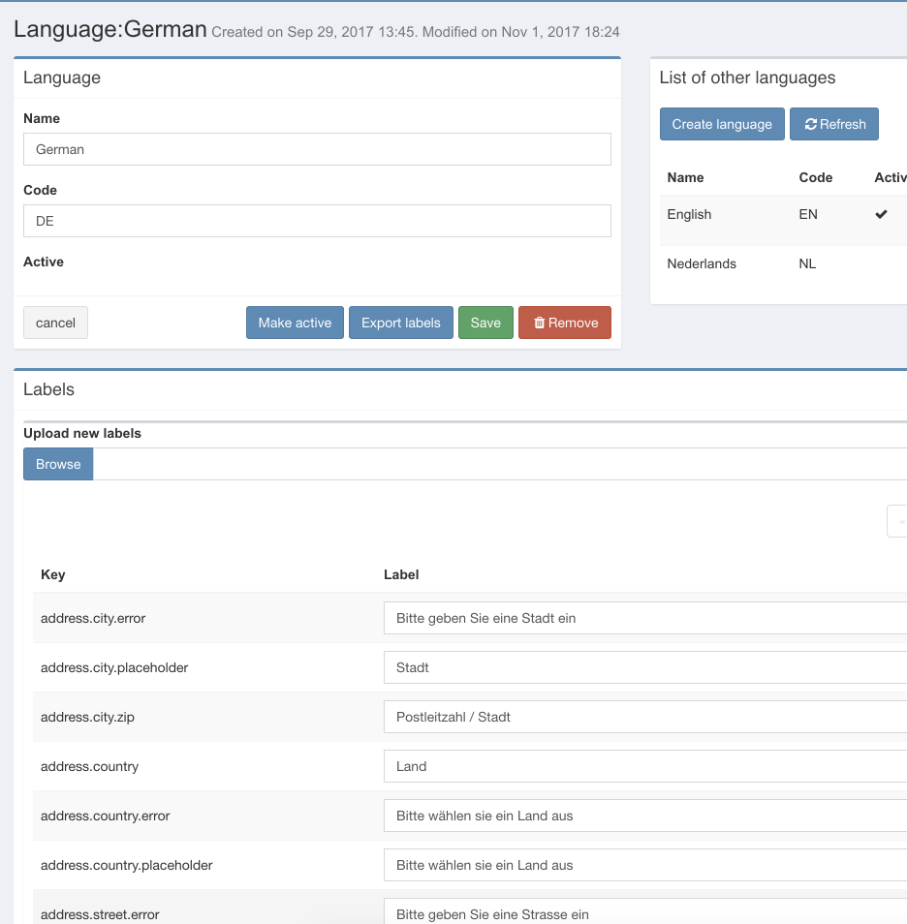Click the Key column header
This screenshot has height=924, width=907.
(53, 574)
